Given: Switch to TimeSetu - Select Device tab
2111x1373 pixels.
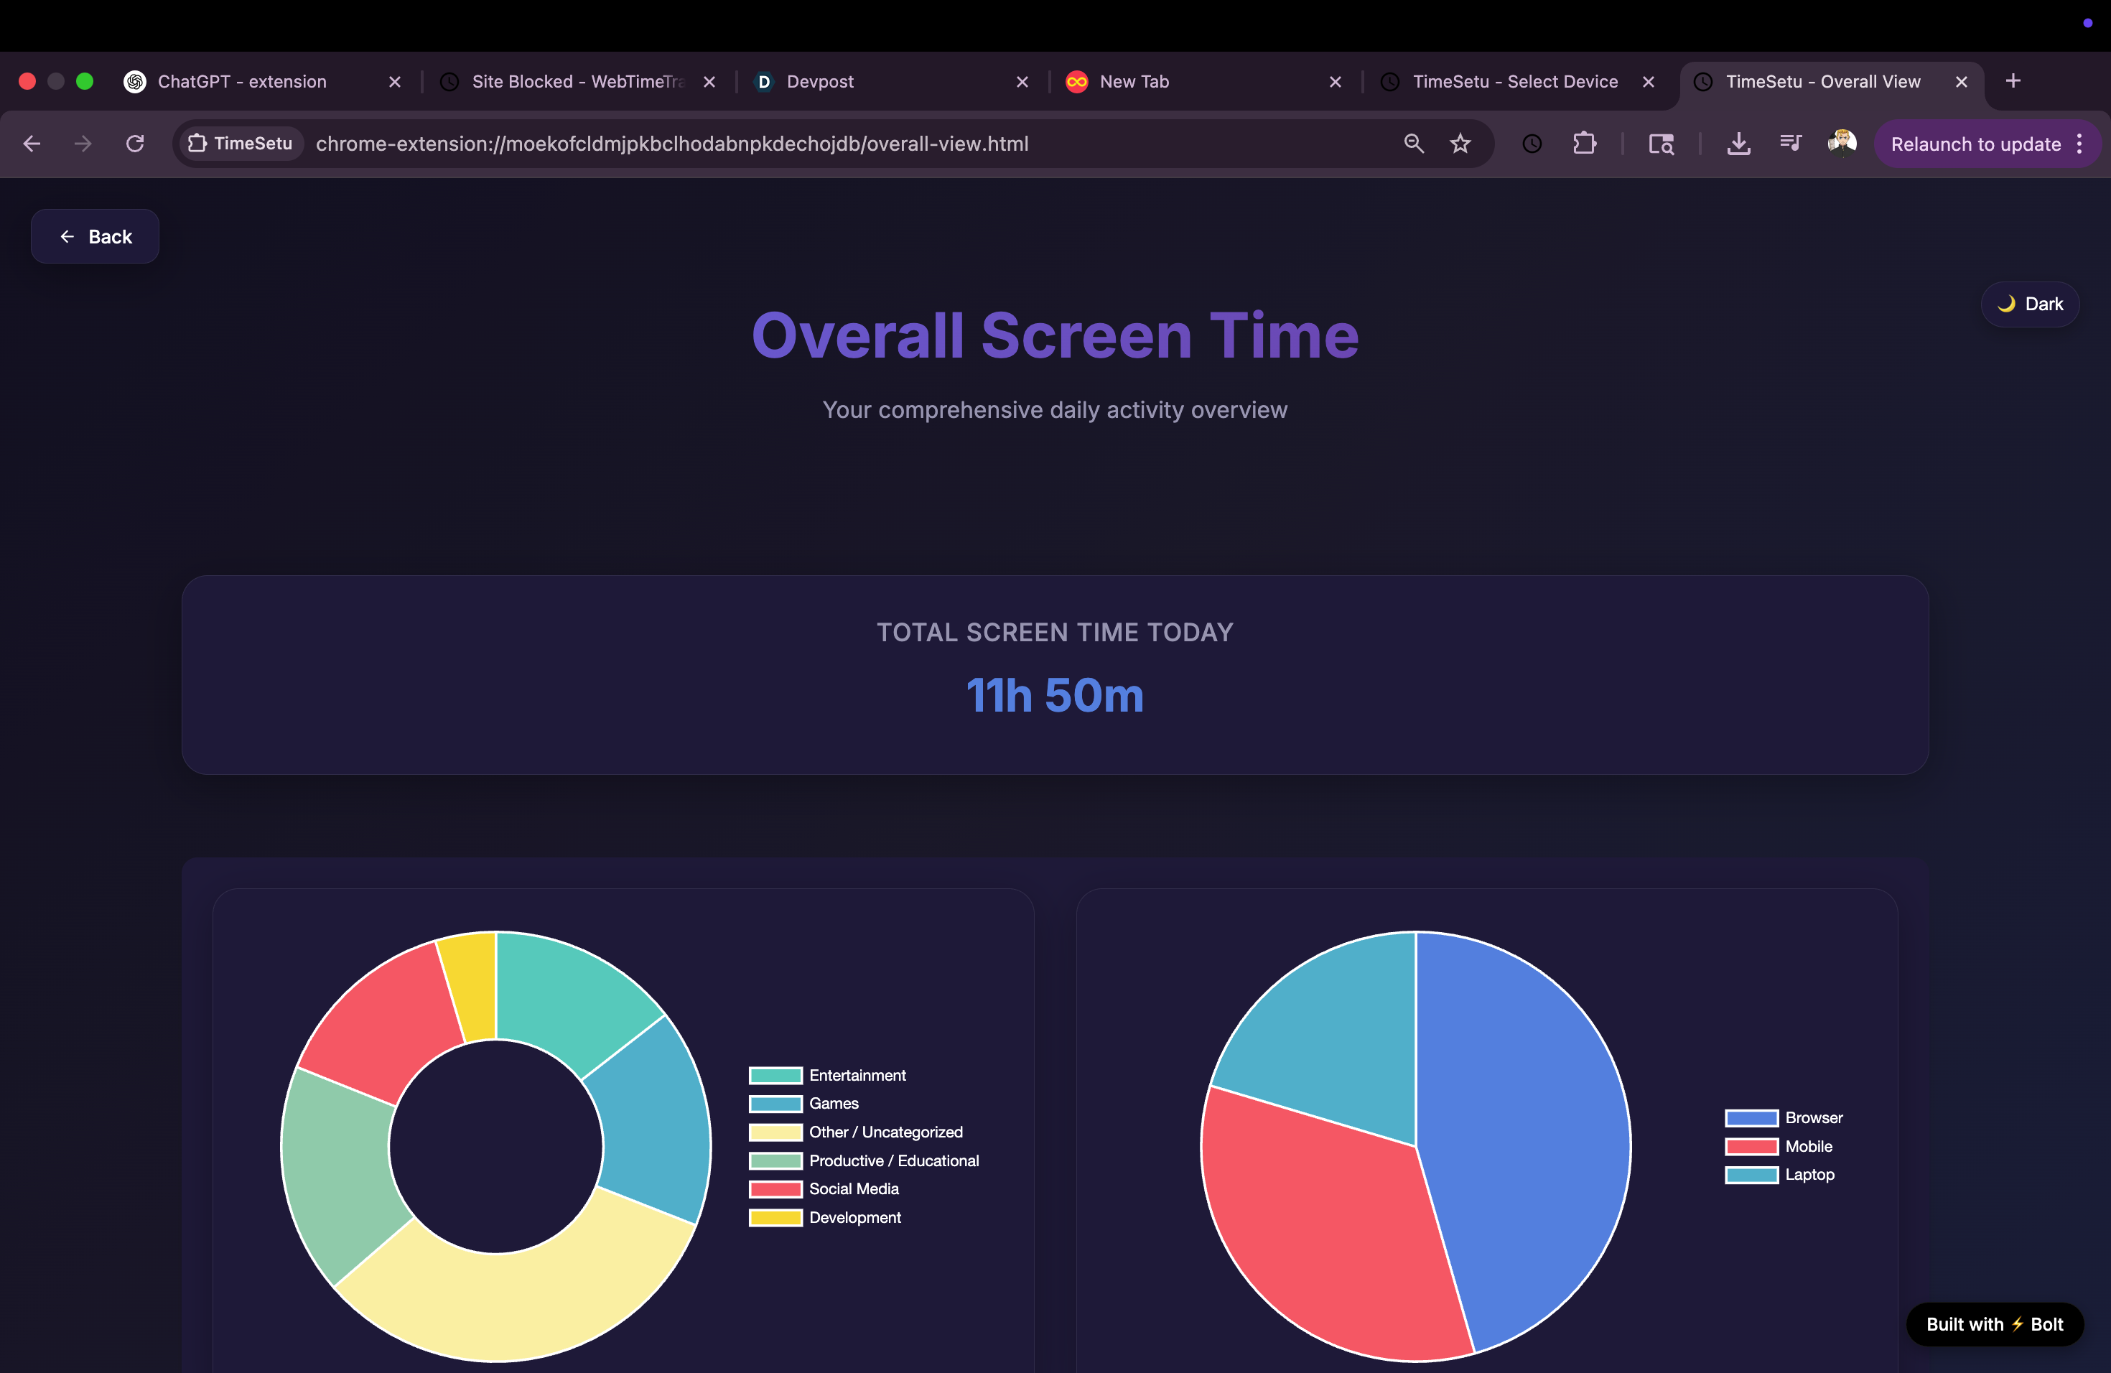Looking at the screenshot, I should [1514, 82].
